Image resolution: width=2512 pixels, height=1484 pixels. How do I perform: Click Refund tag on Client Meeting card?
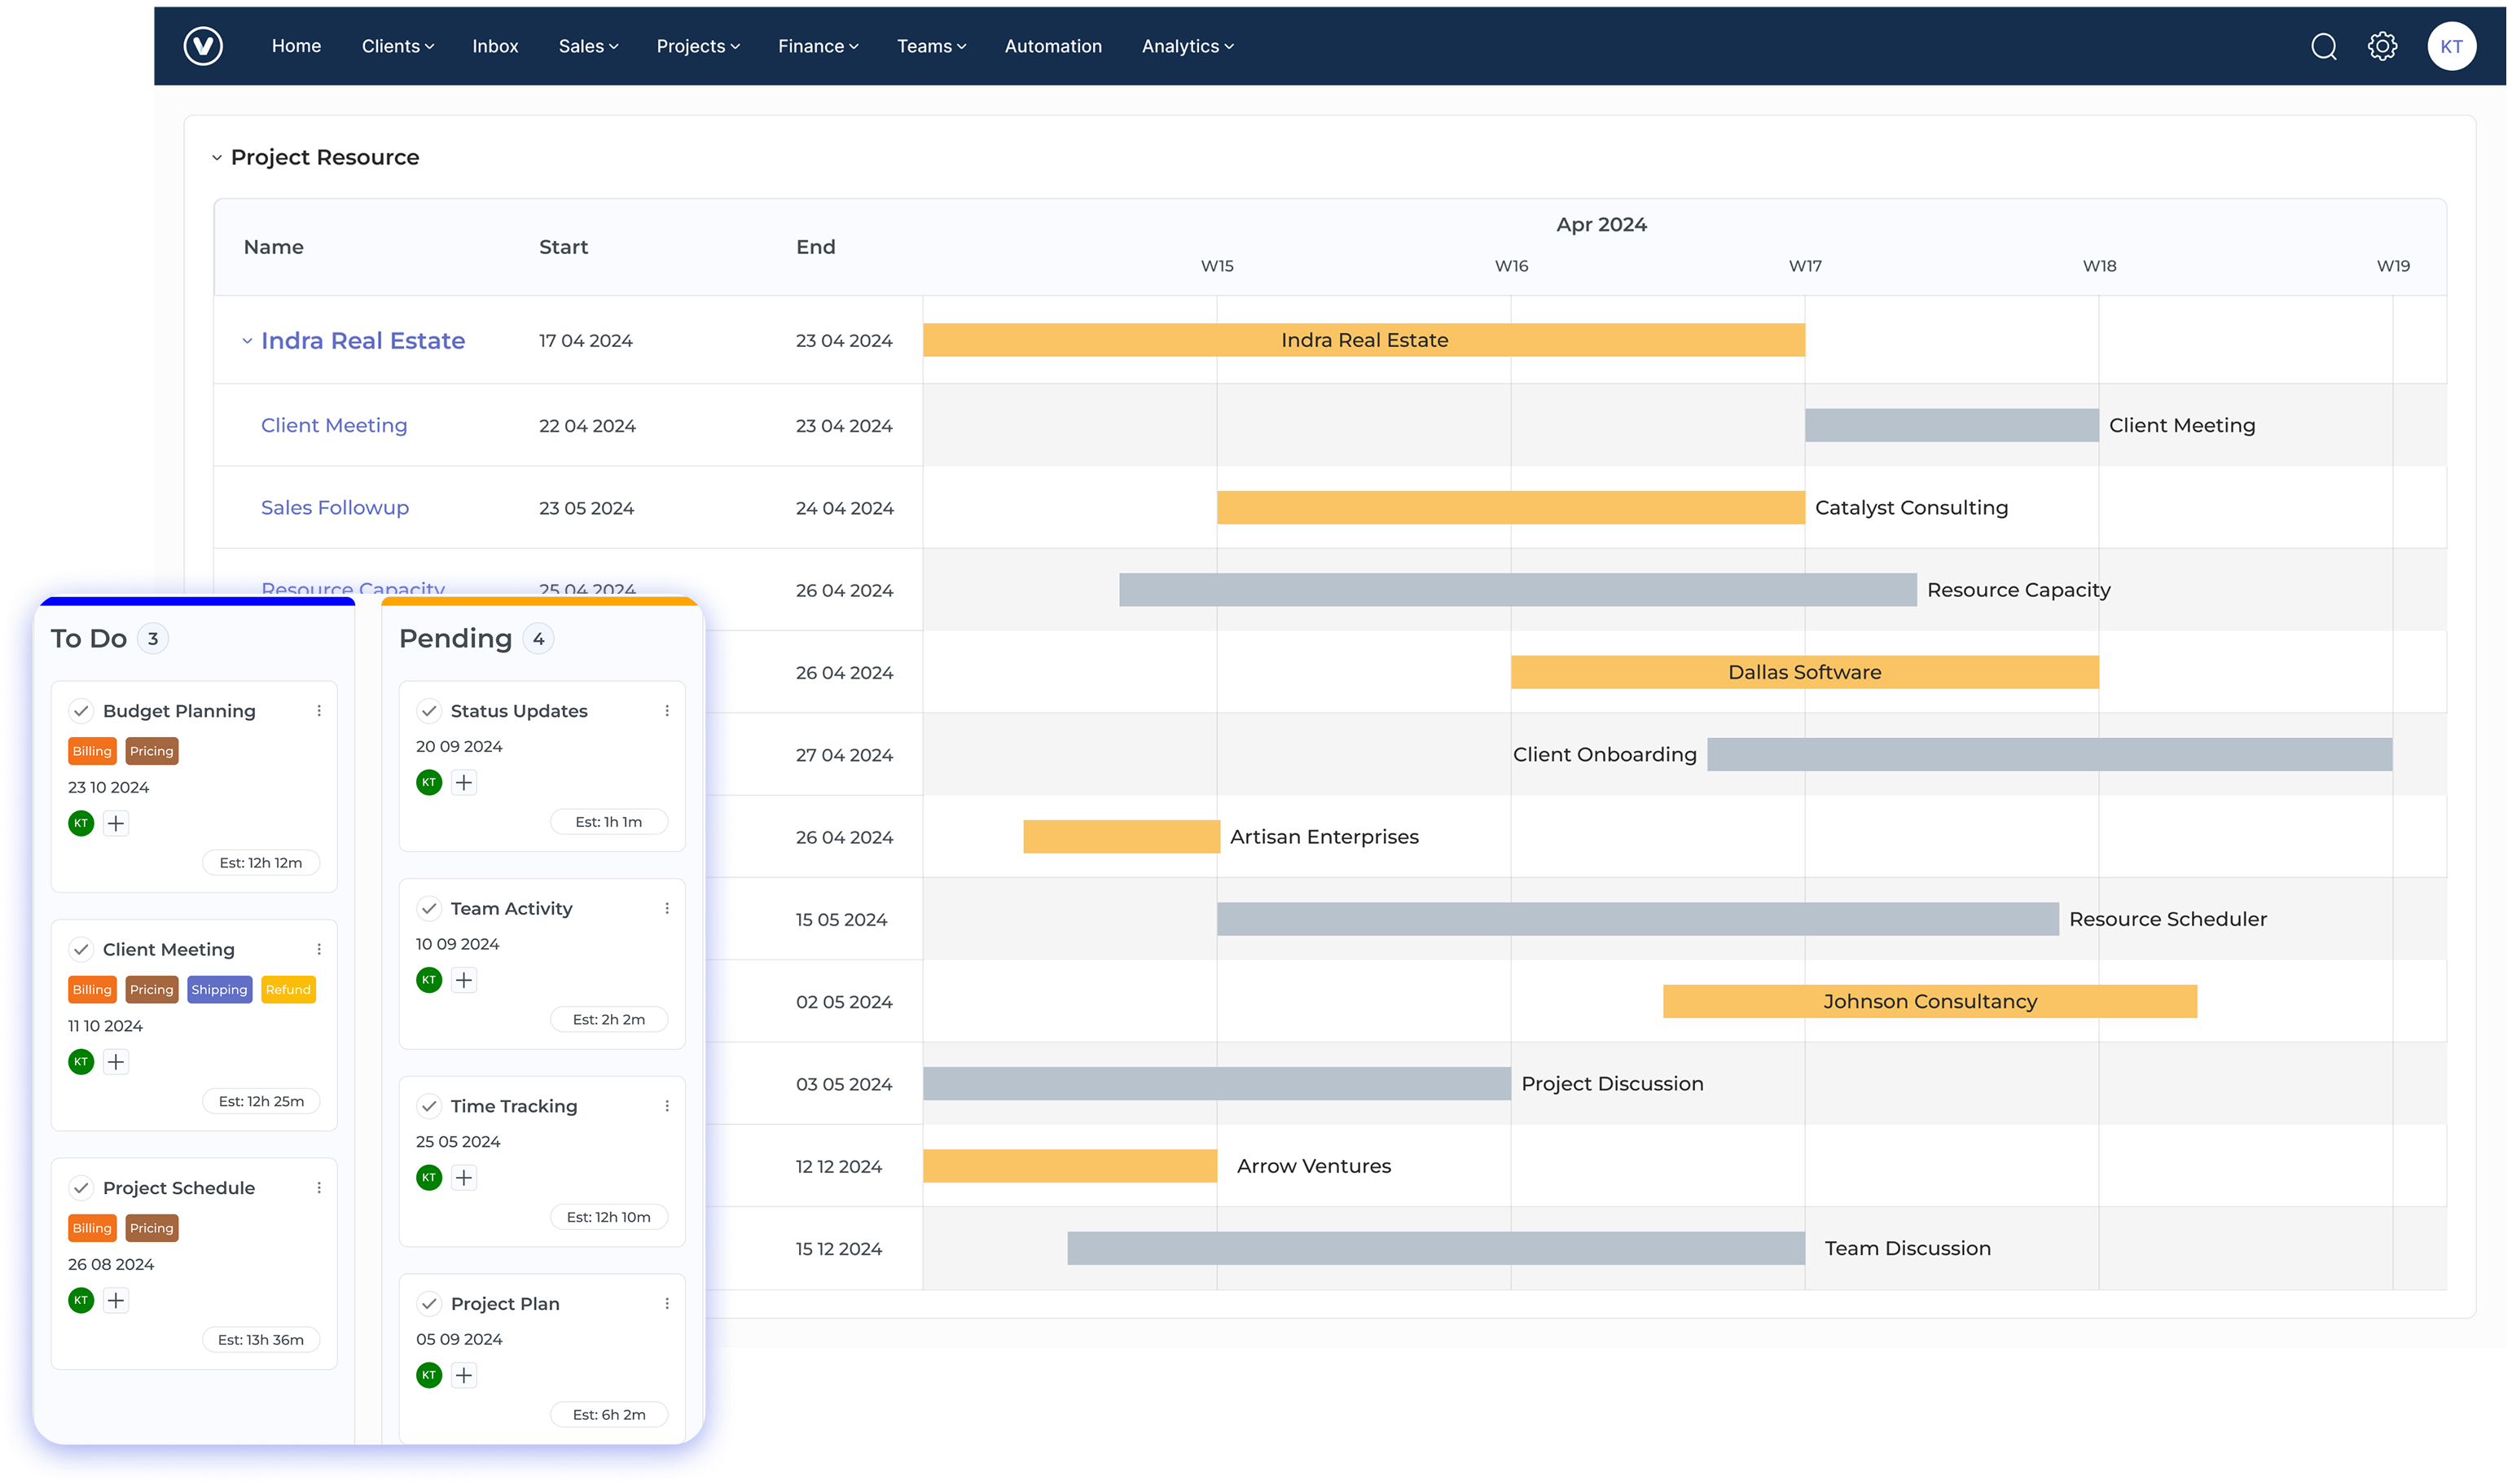288,990
